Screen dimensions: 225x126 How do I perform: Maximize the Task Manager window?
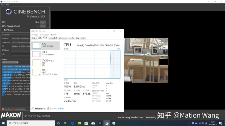114,31
